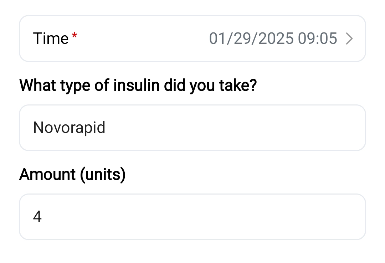Expand the Time selector using right arrow
385x263 pixels.
pyautogui.click(x=349, y=38)
